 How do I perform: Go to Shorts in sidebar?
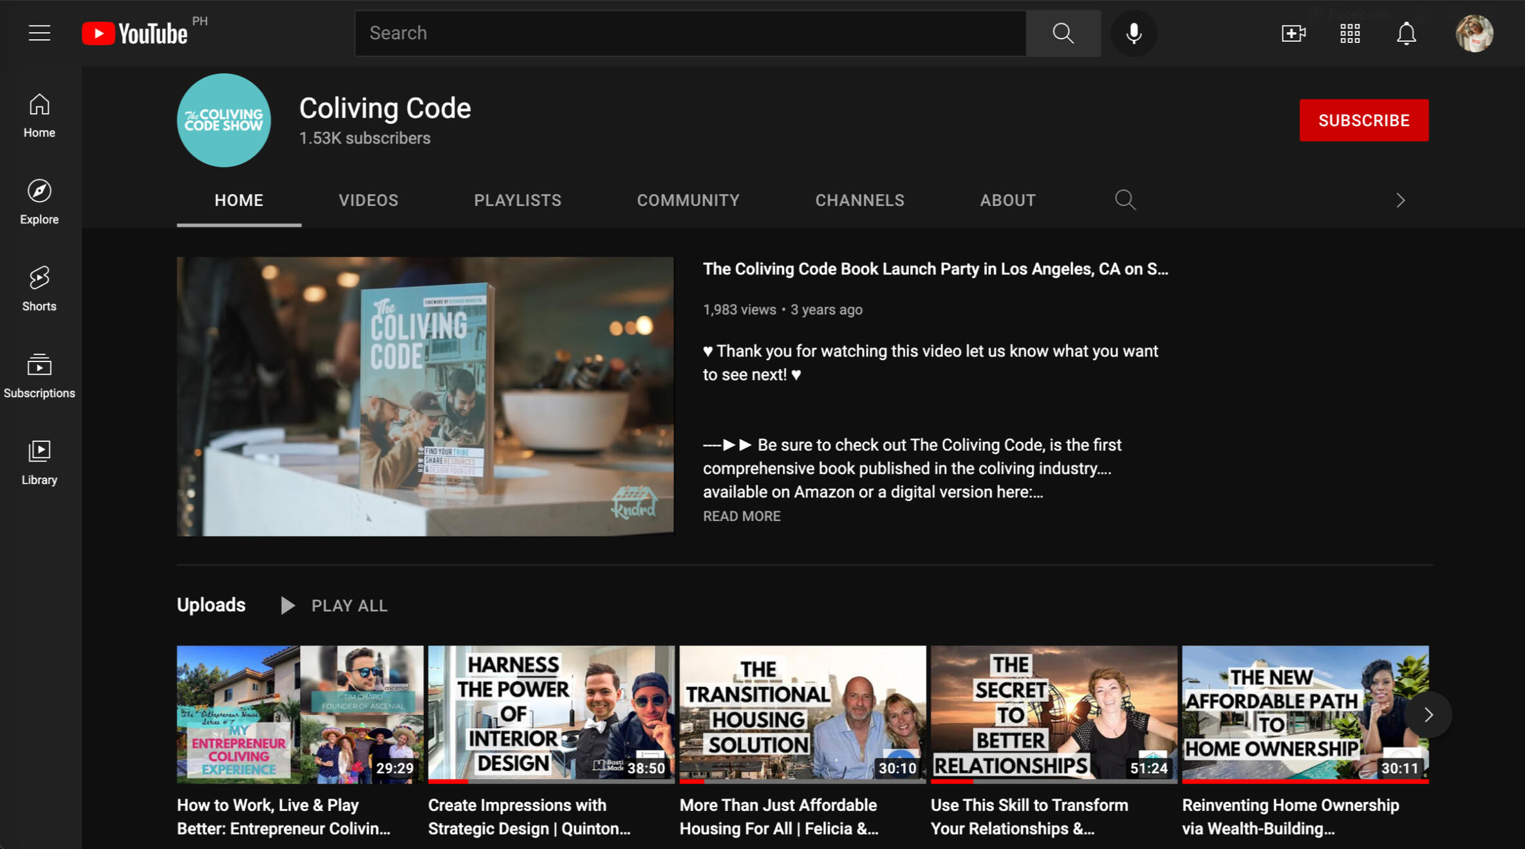(x=39, y=289)
